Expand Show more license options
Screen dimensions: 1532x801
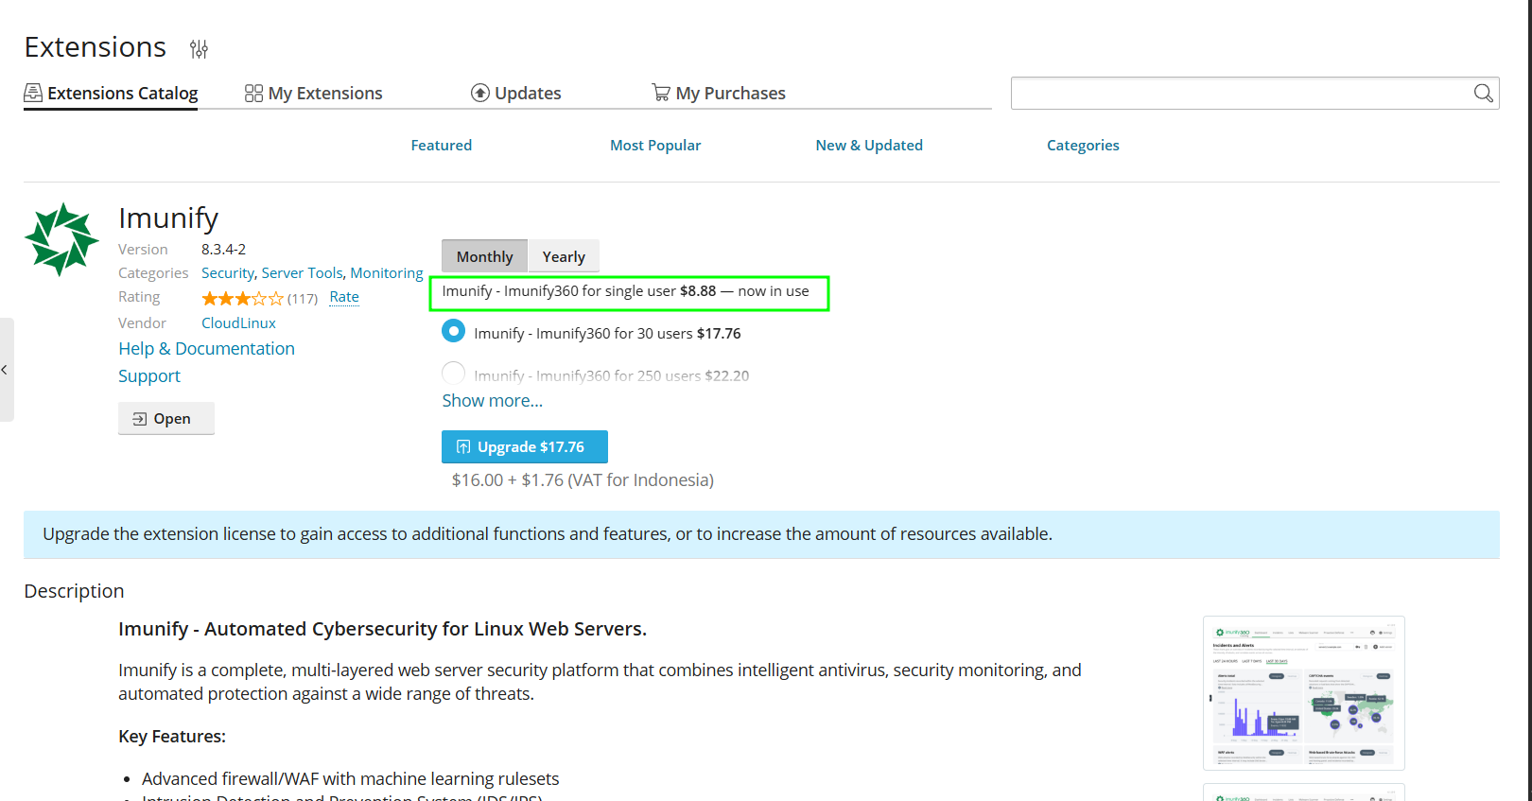[493, 400]
